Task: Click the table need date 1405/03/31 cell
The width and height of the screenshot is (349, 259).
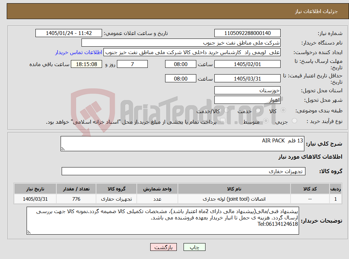Action: (x=35, y=199)
